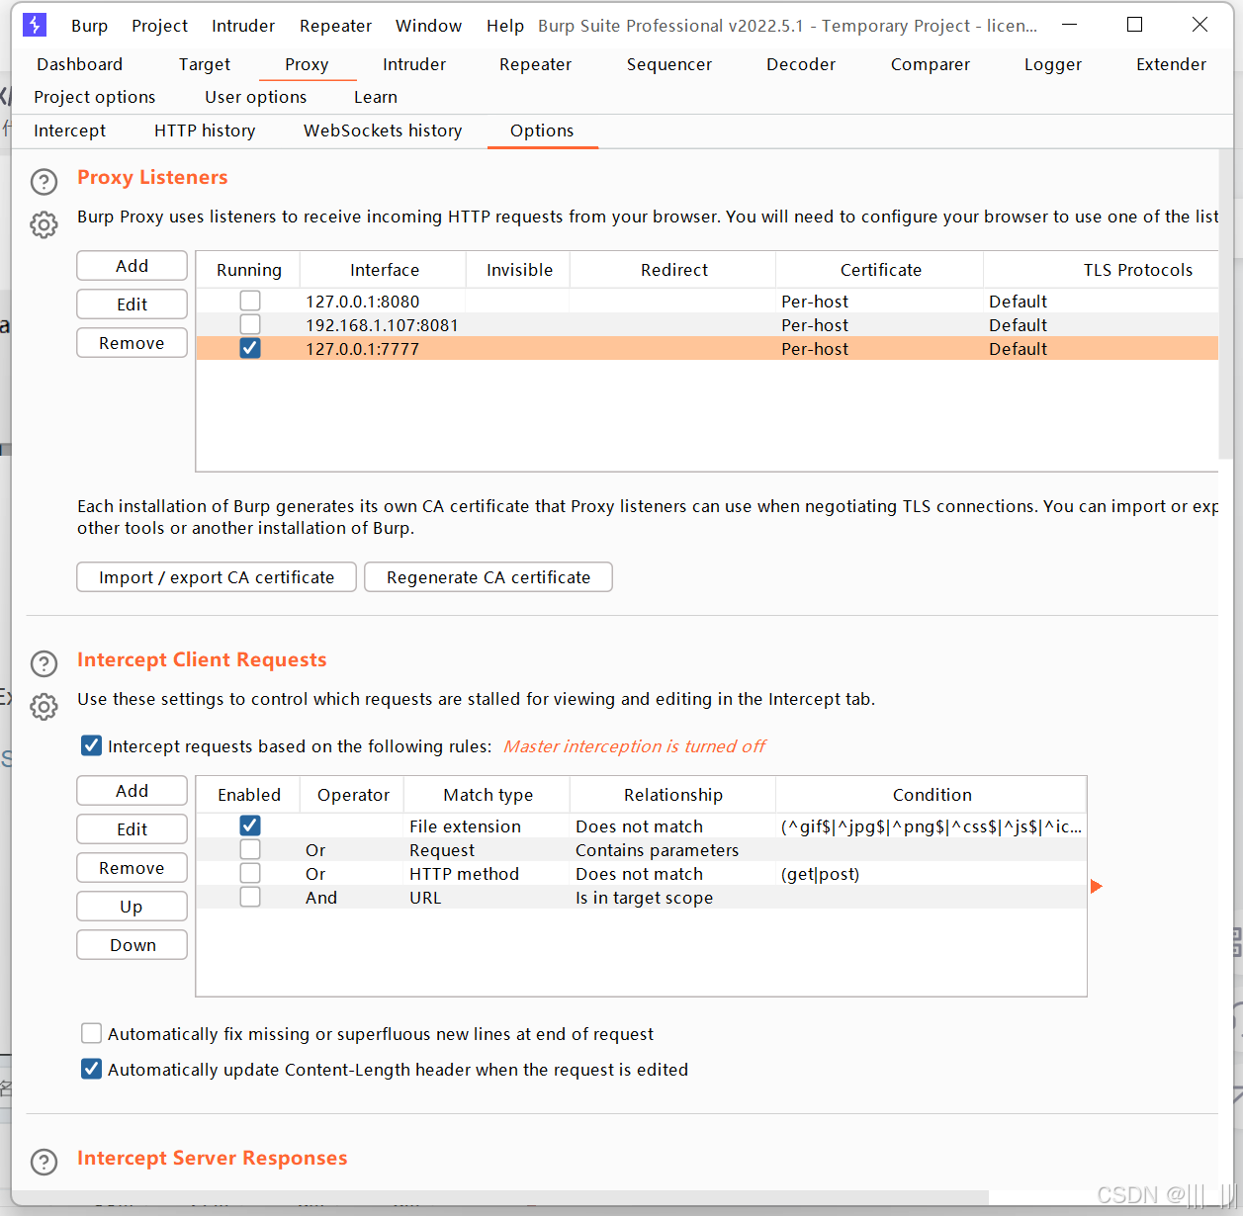Image resolution: width=1243 pixels, height=1216 pixels.
Task: Open the User options tab
Action: [x=256, y=97]
